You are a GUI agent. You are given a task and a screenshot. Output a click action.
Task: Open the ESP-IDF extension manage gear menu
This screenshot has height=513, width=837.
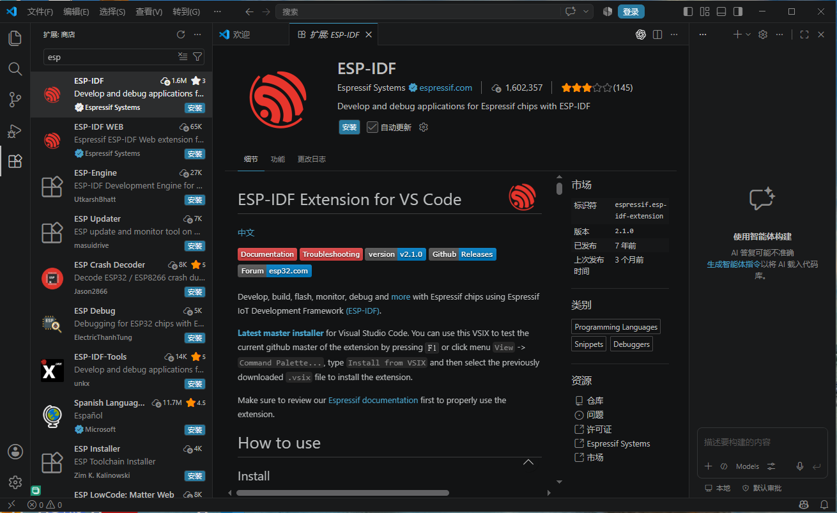point(423,127)
